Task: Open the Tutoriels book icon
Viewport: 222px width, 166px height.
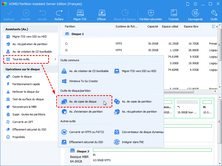Action: [174, 13]
